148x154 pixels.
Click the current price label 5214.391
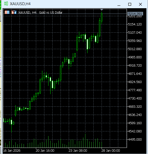[135, 14]
